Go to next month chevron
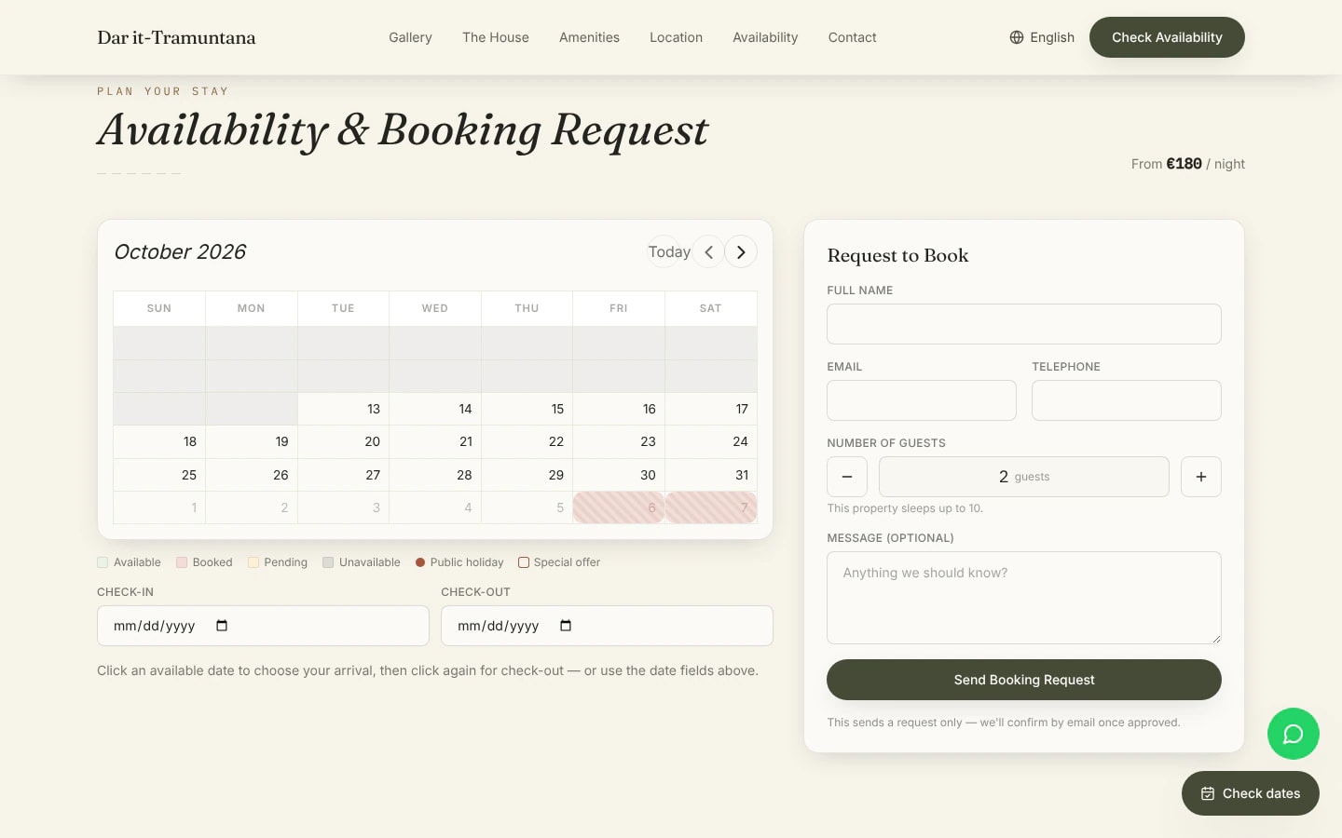The width and height of the screenshot is (1342, 838). [x=741, y=252]
